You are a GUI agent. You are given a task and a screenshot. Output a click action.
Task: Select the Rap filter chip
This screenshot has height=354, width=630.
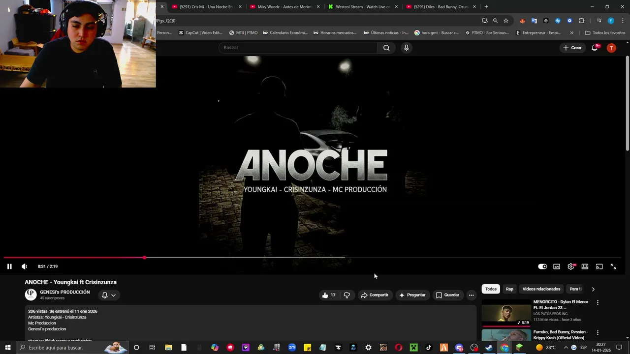[x=509, y=289]
